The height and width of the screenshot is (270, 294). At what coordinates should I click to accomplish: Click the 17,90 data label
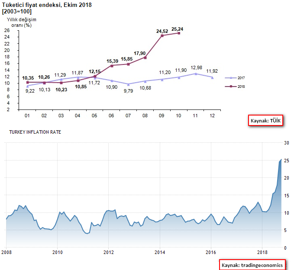(x=139, y=53)
